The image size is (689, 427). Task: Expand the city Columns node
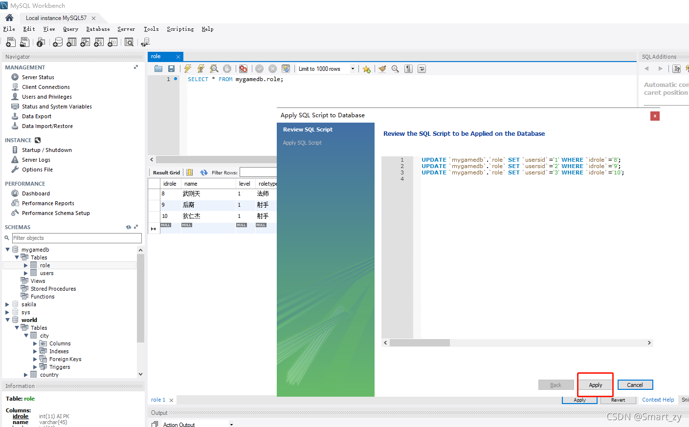[x=35, y=343]
